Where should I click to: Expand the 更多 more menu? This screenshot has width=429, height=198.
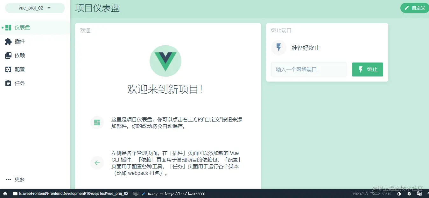coord(35,179)
